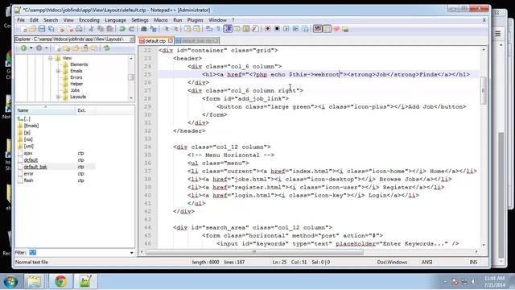Switch to the default_bak.ctp tab
515x290 pixels.
pos(196,41)
